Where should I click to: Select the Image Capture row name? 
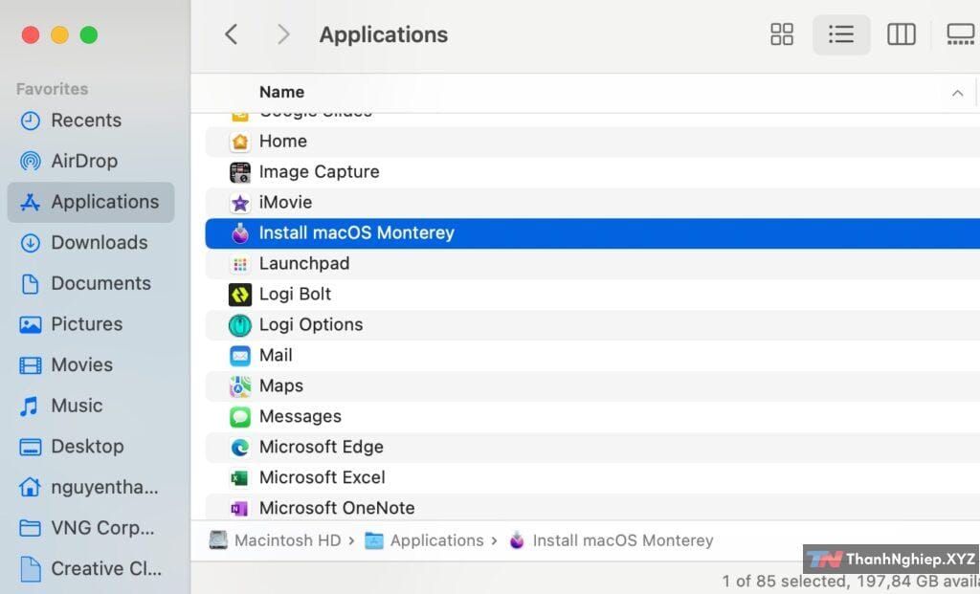(320, 172)
